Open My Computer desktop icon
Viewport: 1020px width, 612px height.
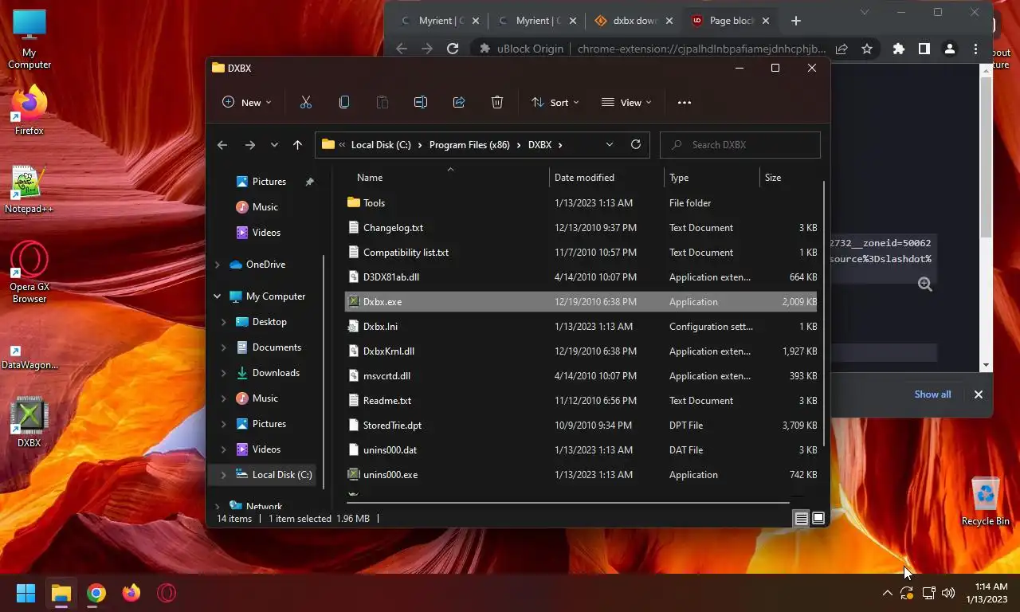(x=29, y=39)
